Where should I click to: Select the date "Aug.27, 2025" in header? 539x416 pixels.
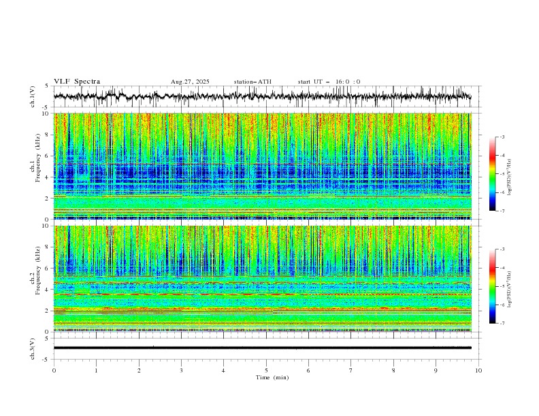click(x=190, y=82)
